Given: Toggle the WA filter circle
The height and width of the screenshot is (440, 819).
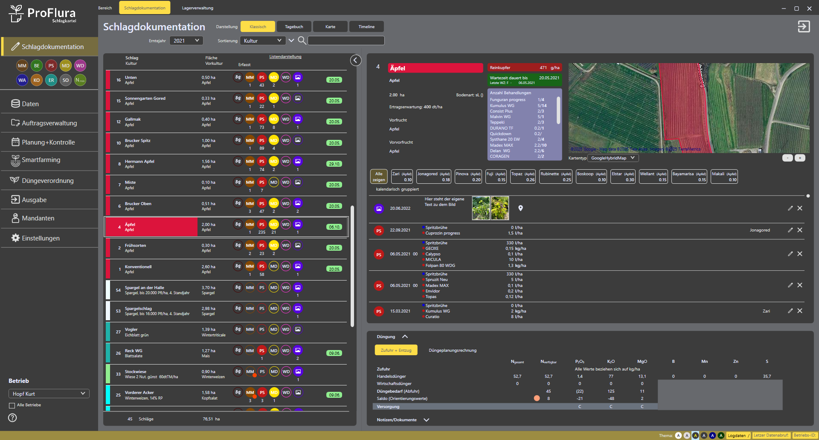Looking at the screenshot, I should (22, 80).
